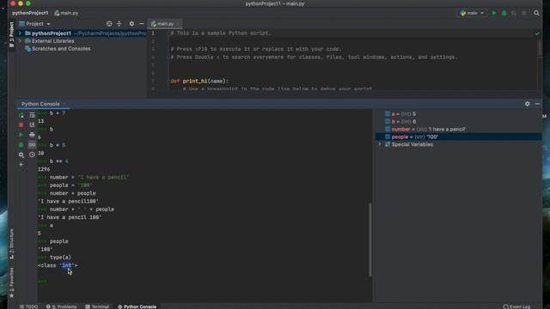
Task: Print console output using printer icon
Action: (x=32, y=135)
